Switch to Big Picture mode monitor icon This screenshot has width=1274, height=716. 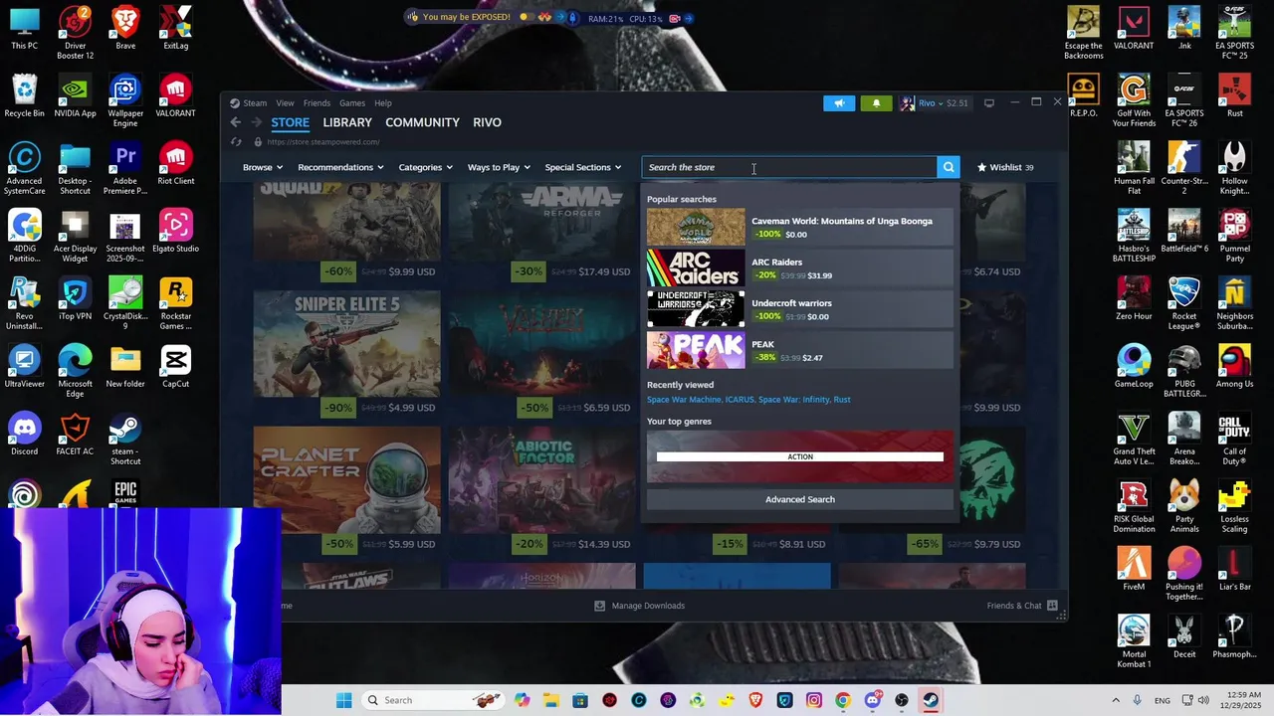click(x=988, y=103)
